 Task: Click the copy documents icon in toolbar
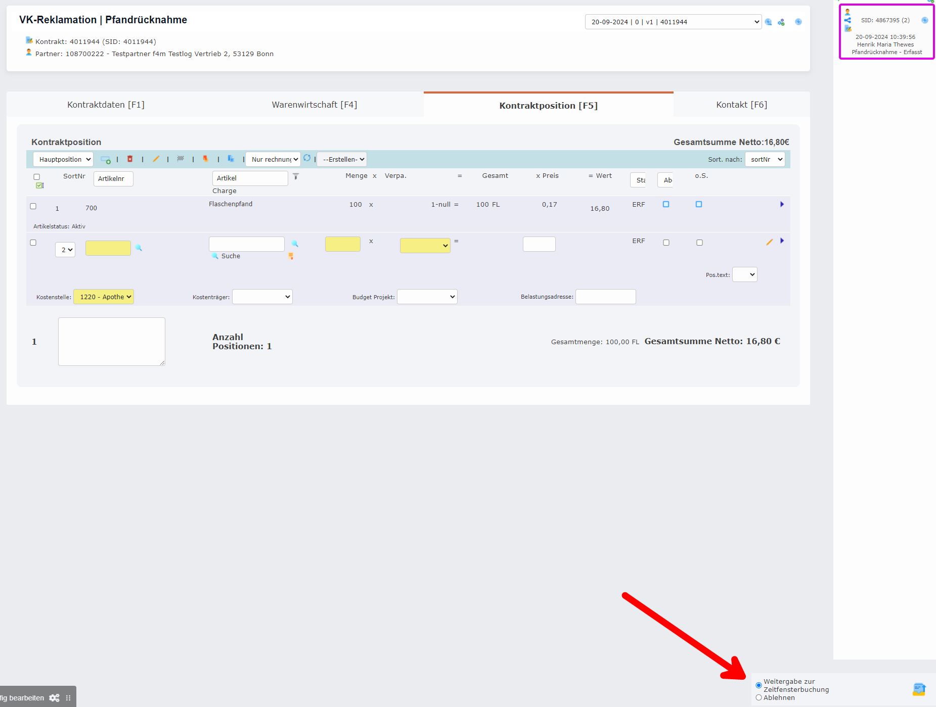[231, 159]
